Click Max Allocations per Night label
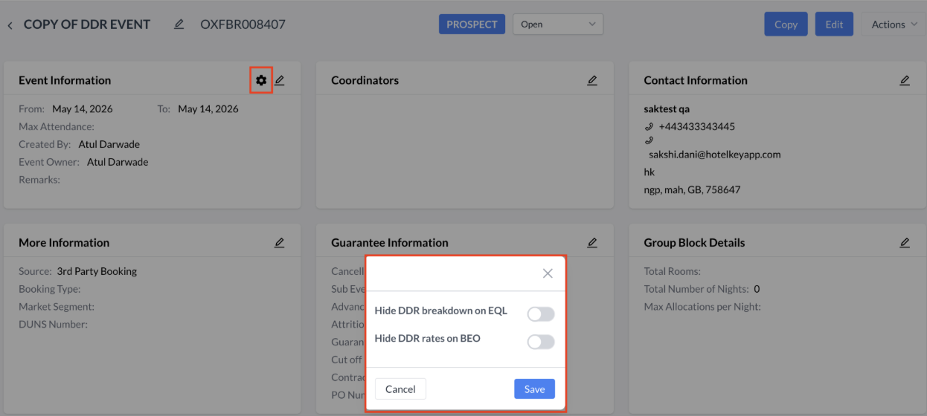Viewport: 927px width, 416px height. click(702, 307)
